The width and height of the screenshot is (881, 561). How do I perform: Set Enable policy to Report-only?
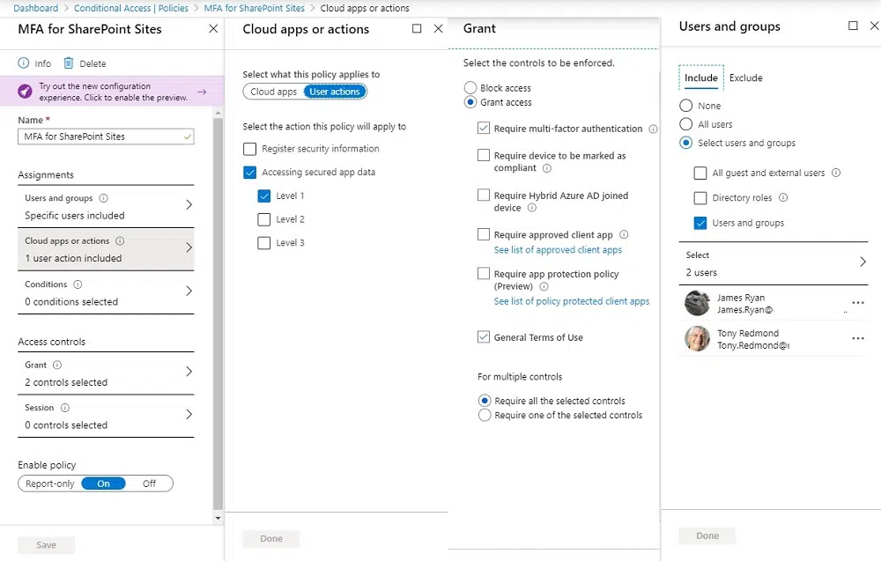point(50,483)
